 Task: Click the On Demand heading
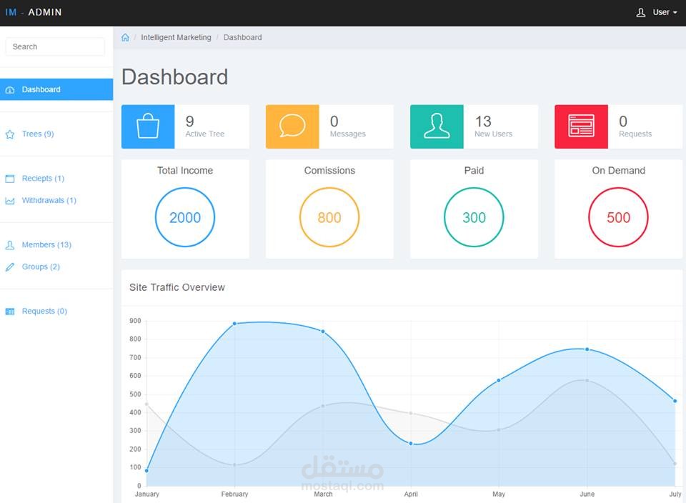pos(618,171)
